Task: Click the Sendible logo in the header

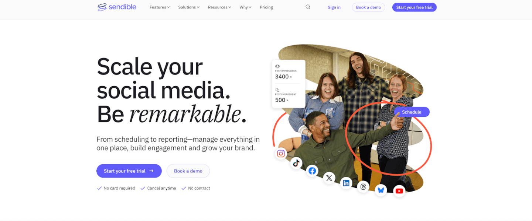Action: 117,7
